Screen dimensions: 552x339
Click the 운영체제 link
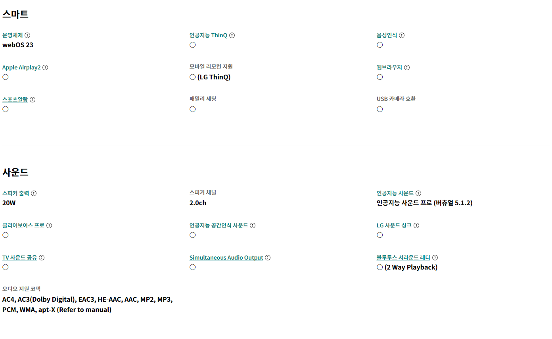(x=12, y=35)
